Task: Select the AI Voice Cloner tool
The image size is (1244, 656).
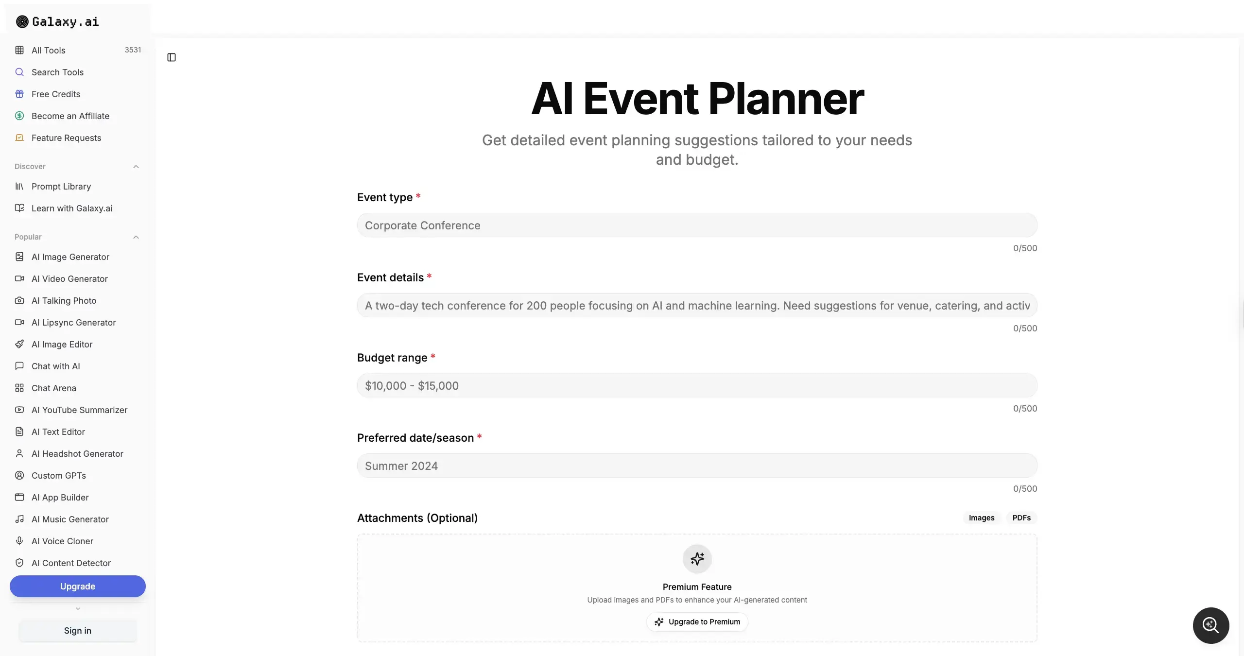Action: [62, 541]
